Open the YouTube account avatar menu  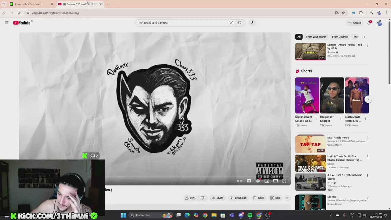click(379, 23)
